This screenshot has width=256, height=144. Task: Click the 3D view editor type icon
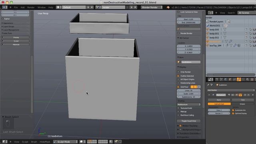(4, 142)
